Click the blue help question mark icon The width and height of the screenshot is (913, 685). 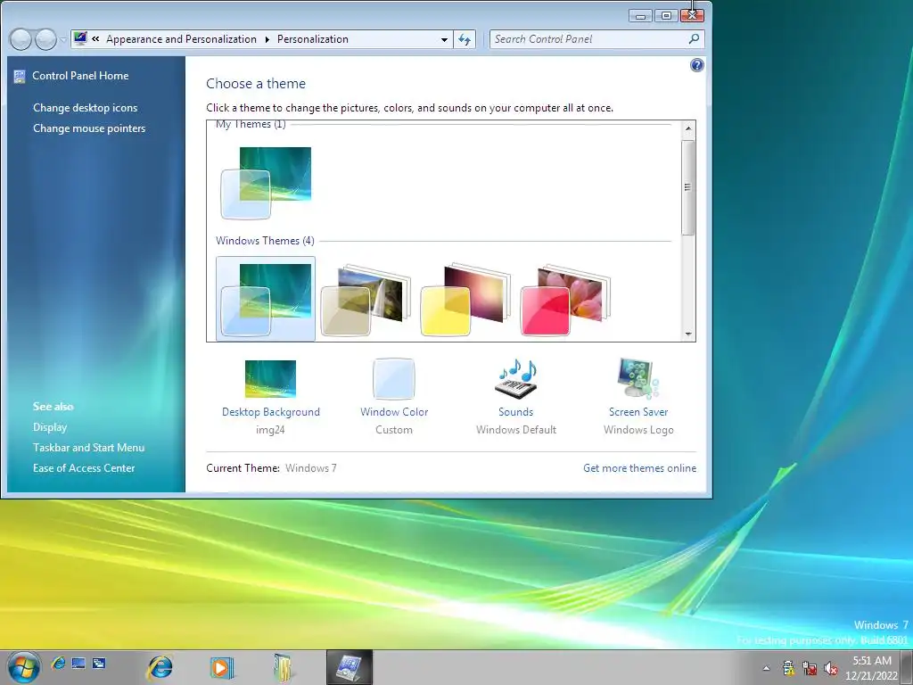[x=696, y=65]
